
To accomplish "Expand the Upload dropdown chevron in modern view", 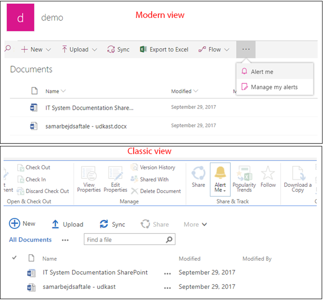I will point(95,50).
